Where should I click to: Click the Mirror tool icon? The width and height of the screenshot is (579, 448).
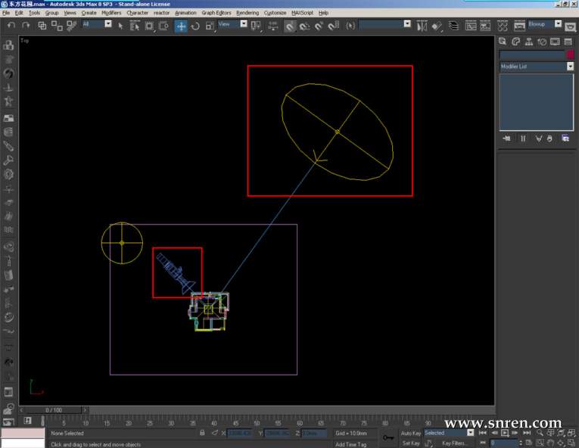[422, 26]
